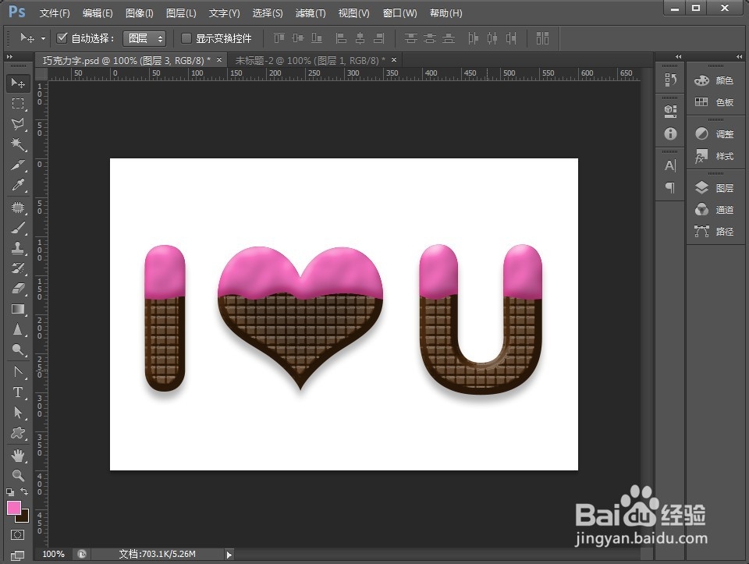This screenshot has height=564, width=749.
Task: Open the 帮助(H) menu
Action: 445,13
